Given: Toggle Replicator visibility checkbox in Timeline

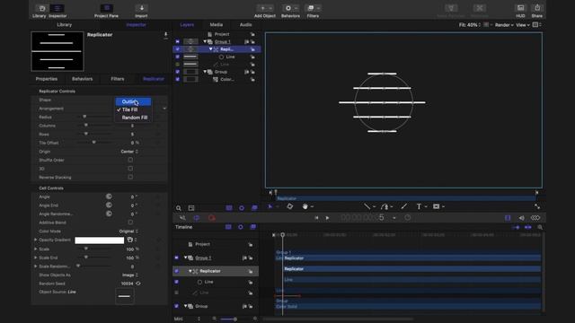Looking at the screenshot, I should click(176, 271).
